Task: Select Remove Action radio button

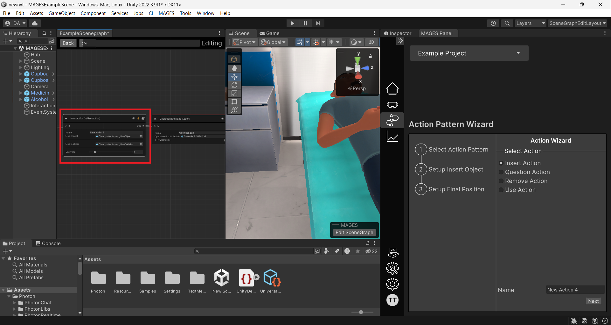Action: click(501, 181)
